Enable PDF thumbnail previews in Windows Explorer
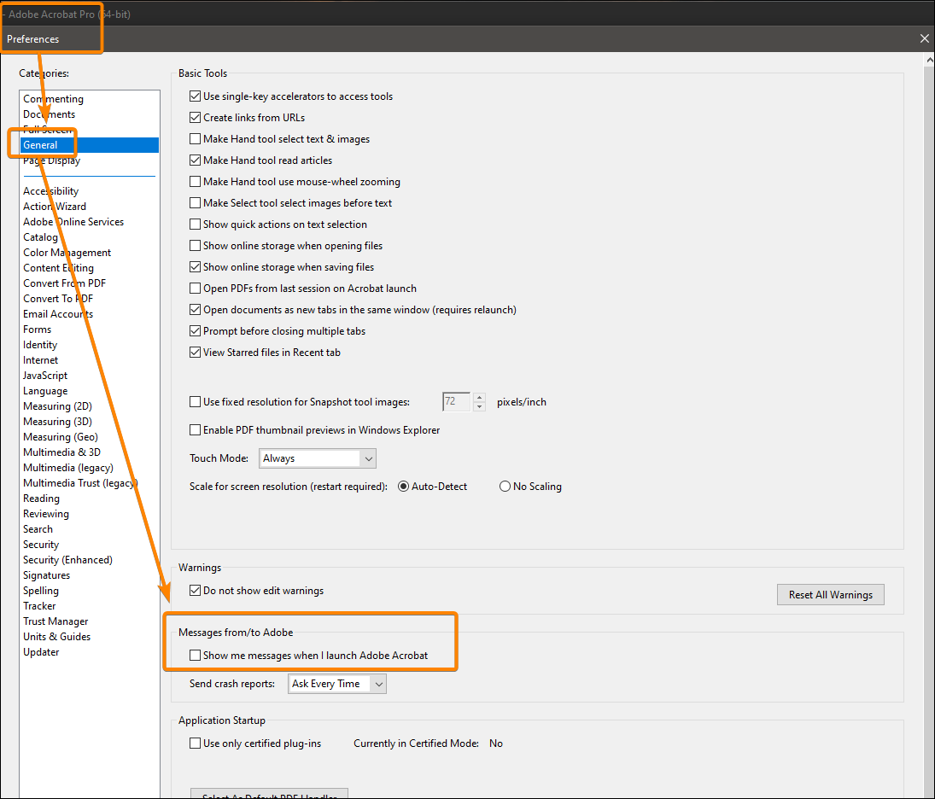 pos(195,430)
